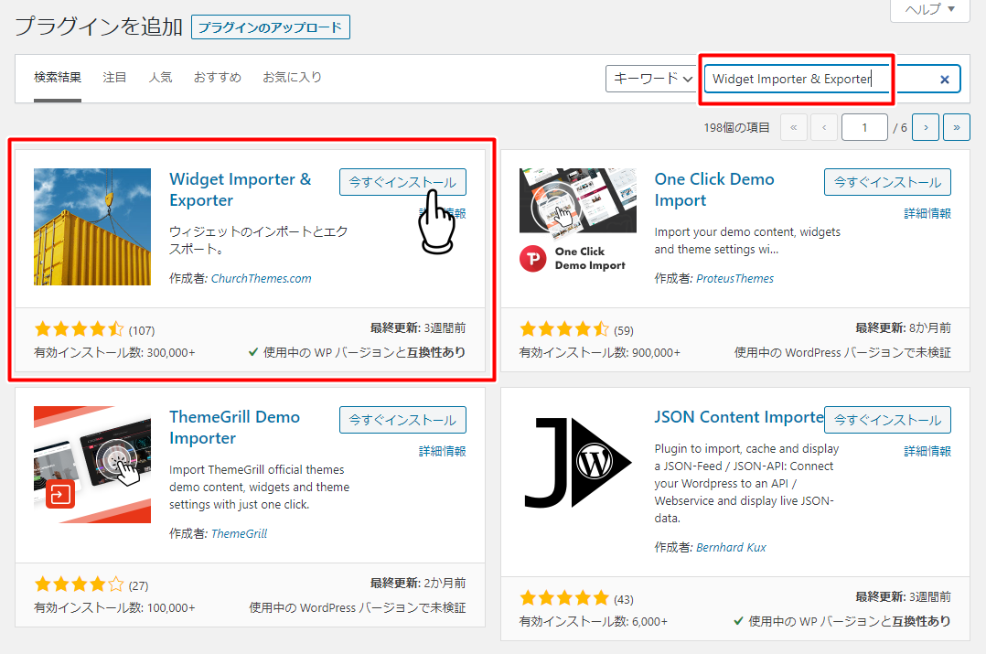Viewport: 986px width, 654px height.
Task: Open JSON Content Importer title link
Action: click(x=739, y=417)
